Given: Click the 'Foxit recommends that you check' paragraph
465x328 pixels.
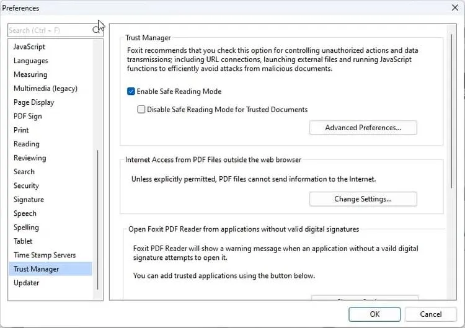Looking at the screenshot, I should [273, 60].
